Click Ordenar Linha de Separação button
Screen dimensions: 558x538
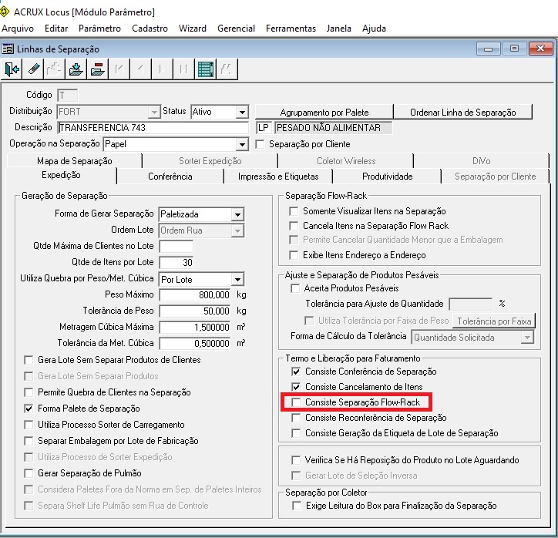463,113
